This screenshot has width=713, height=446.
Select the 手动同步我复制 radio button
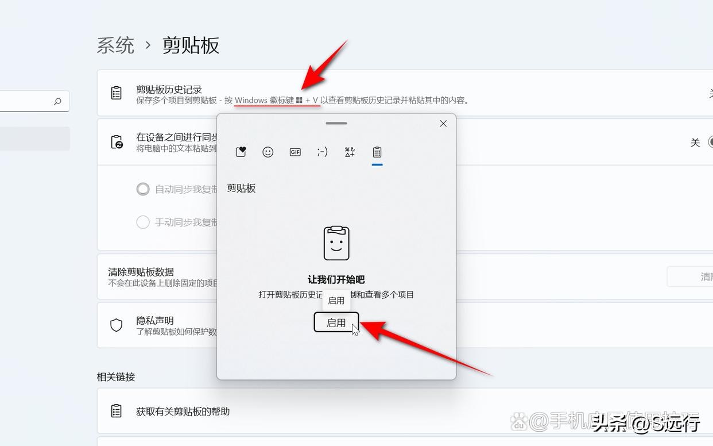click(x=143, y=222)
